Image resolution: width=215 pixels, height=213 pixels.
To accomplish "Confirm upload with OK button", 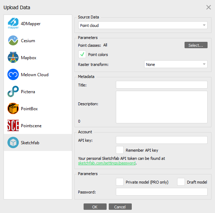I will click(x=95, y=207).
